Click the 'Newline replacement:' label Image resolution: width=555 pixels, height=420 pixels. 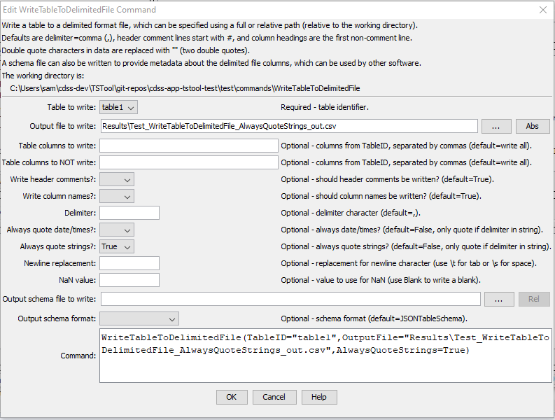coord(59,263)
